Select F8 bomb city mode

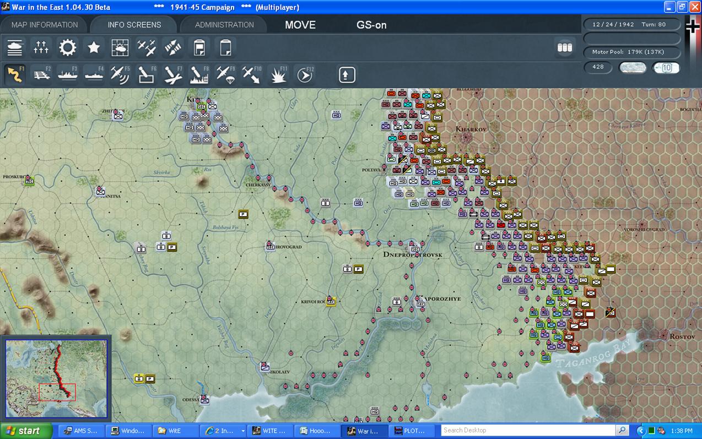tap(199, 74)
